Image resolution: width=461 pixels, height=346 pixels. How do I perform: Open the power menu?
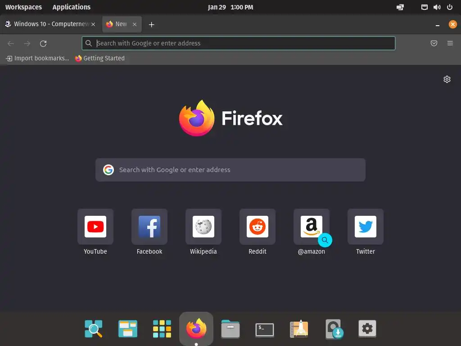click(450, 7)
